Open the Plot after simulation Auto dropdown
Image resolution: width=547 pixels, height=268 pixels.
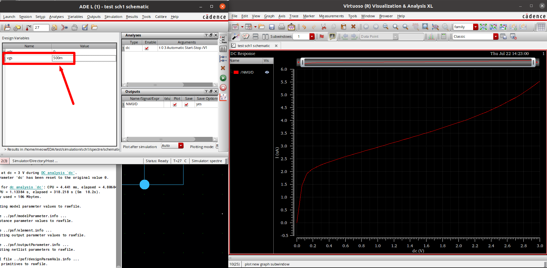[181, 146]
